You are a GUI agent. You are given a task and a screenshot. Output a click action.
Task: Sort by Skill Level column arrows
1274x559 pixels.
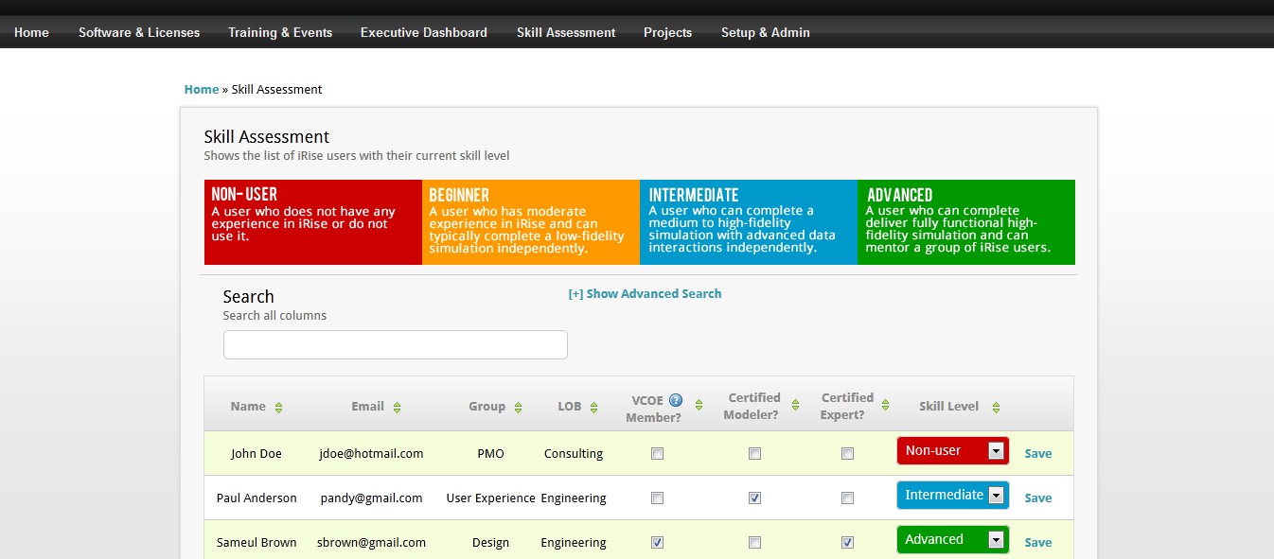[x=996, y=408]
